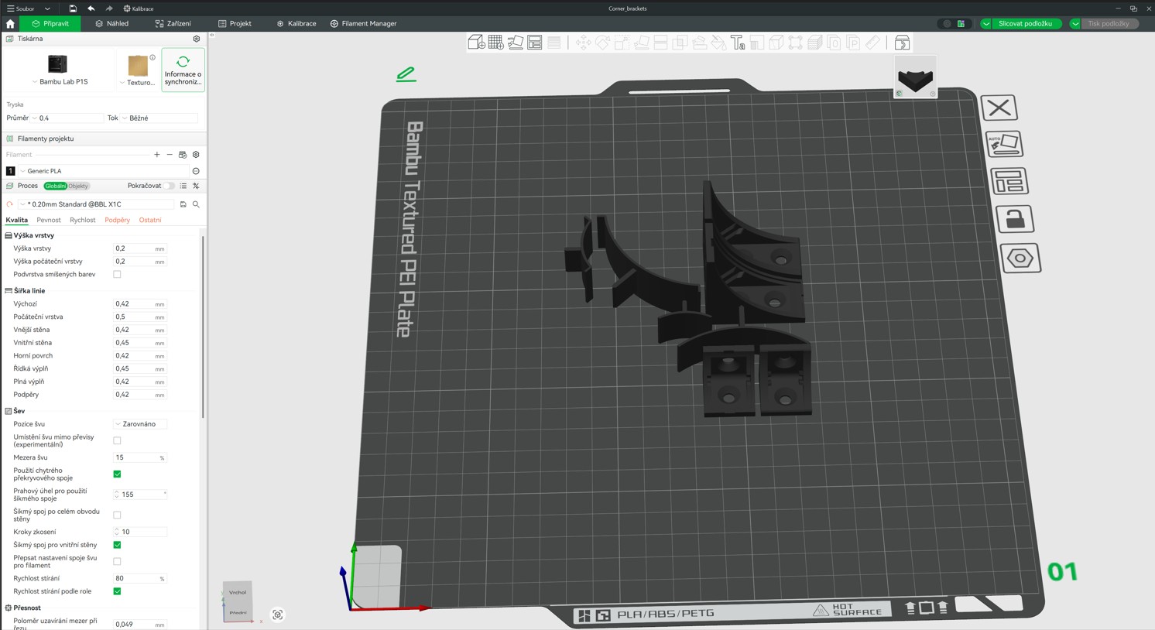The image size is (1155, 630).
Task: Collapse the Šířka linie section
Action: coord(9,291)
